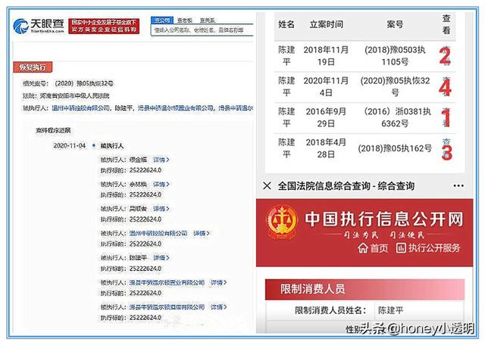Open 详情 for the first listed 被执行人 person
This screenshot has height=345, width=485.
tap(161, 160)
